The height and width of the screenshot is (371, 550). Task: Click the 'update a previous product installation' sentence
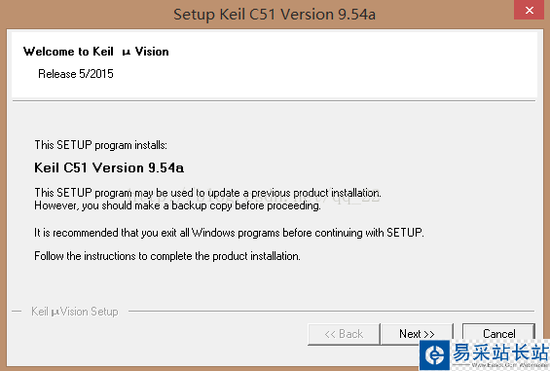pos(207,193)
